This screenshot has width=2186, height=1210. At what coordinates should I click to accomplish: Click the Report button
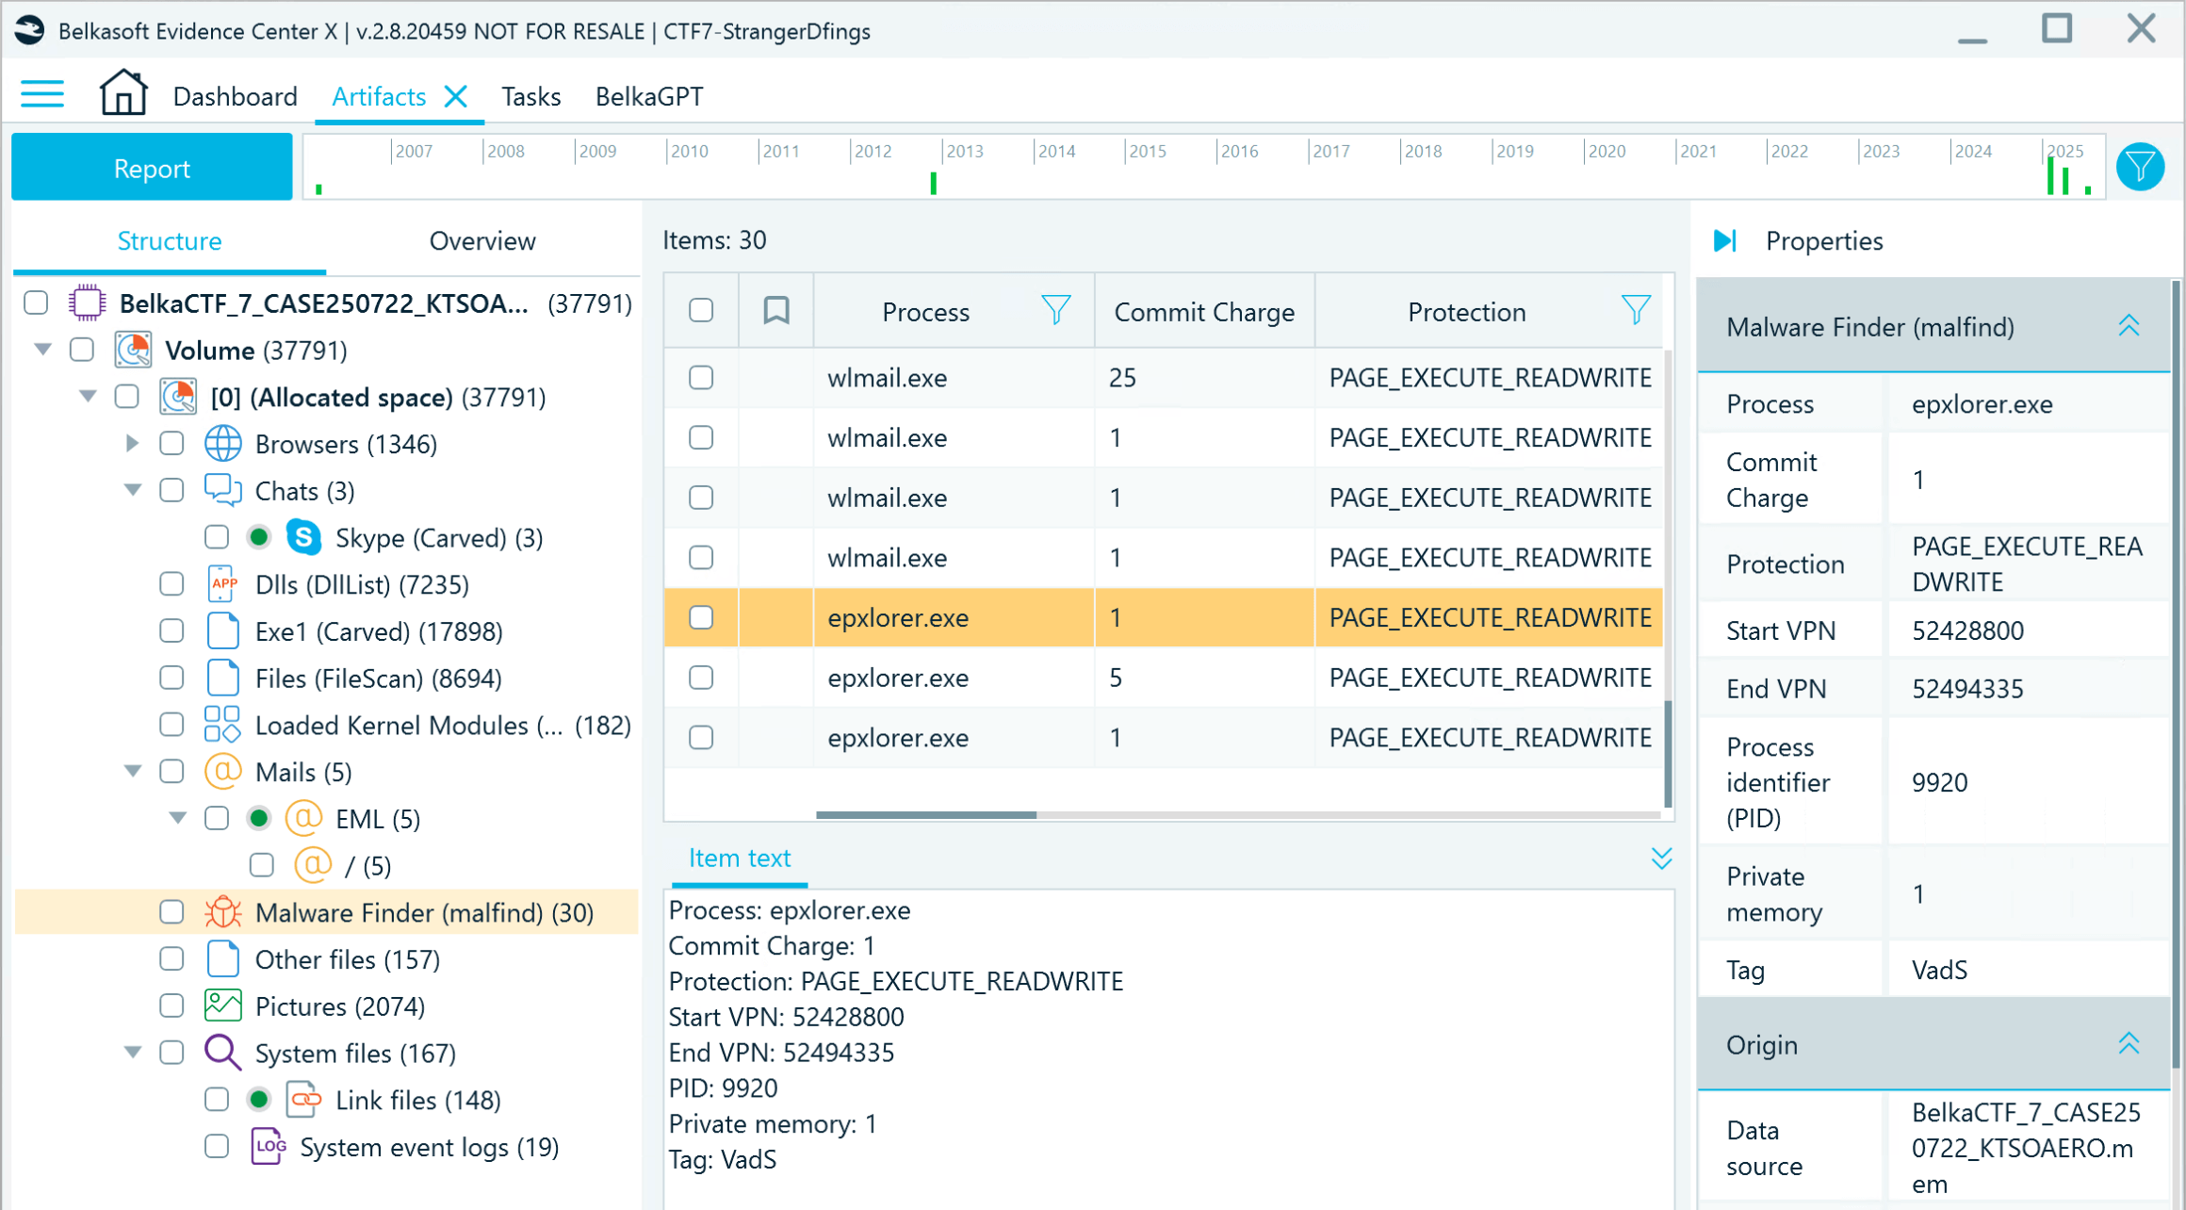tap(152, 168)
